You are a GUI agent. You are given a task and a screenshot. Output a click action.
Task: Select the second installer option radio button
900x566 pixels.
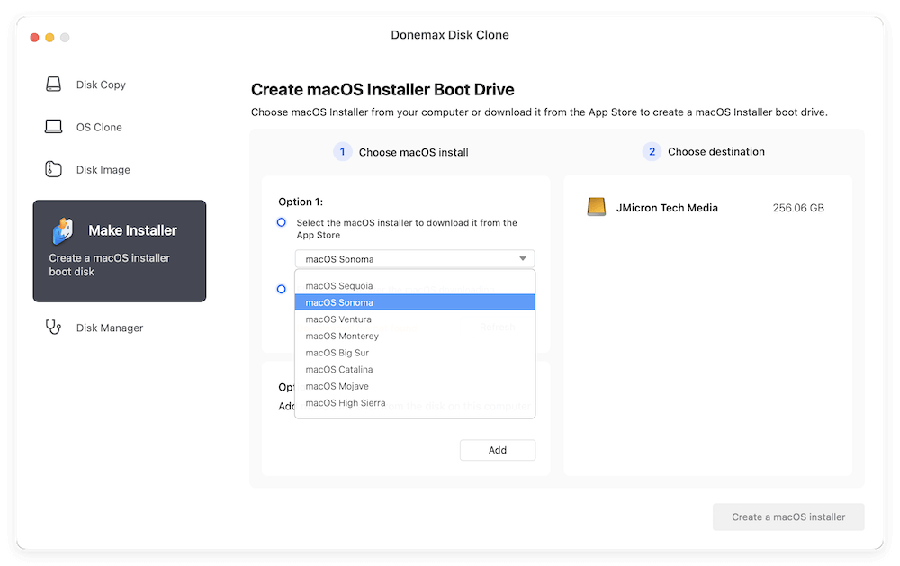[x=282, y=290]
